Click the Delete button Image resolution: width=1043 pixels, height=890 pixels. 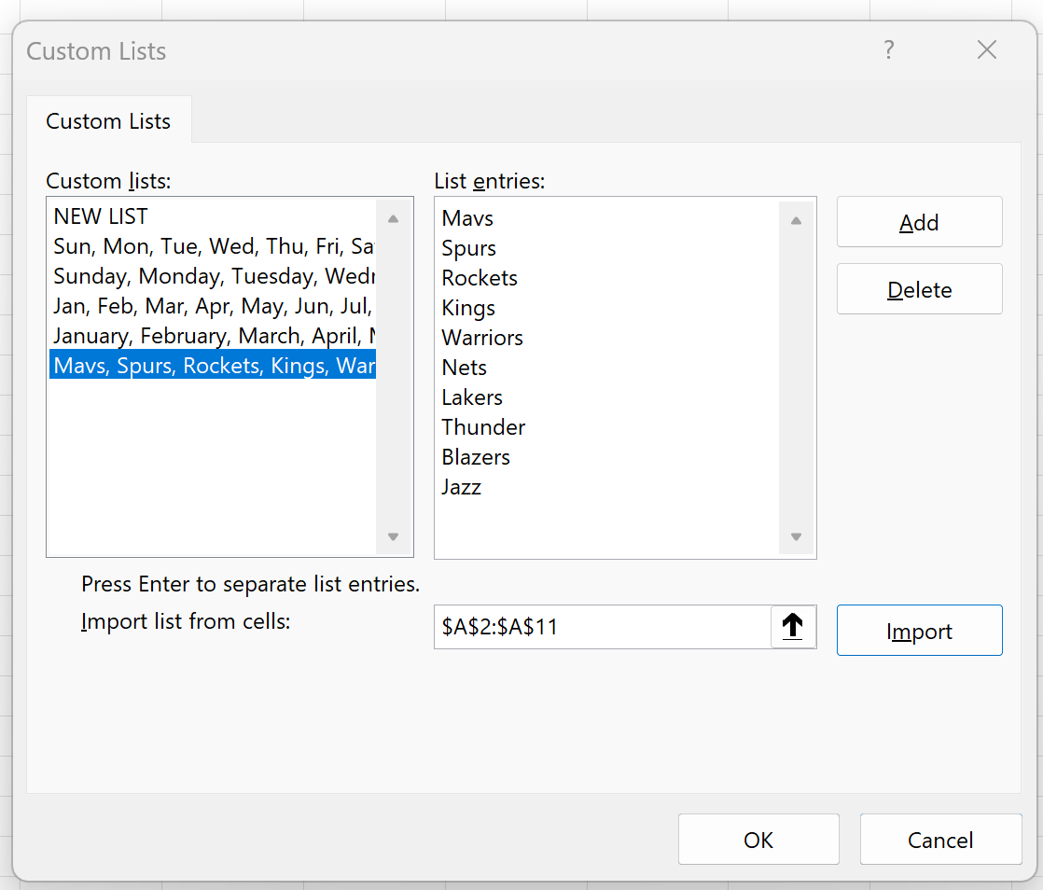[x=919, y=288]
